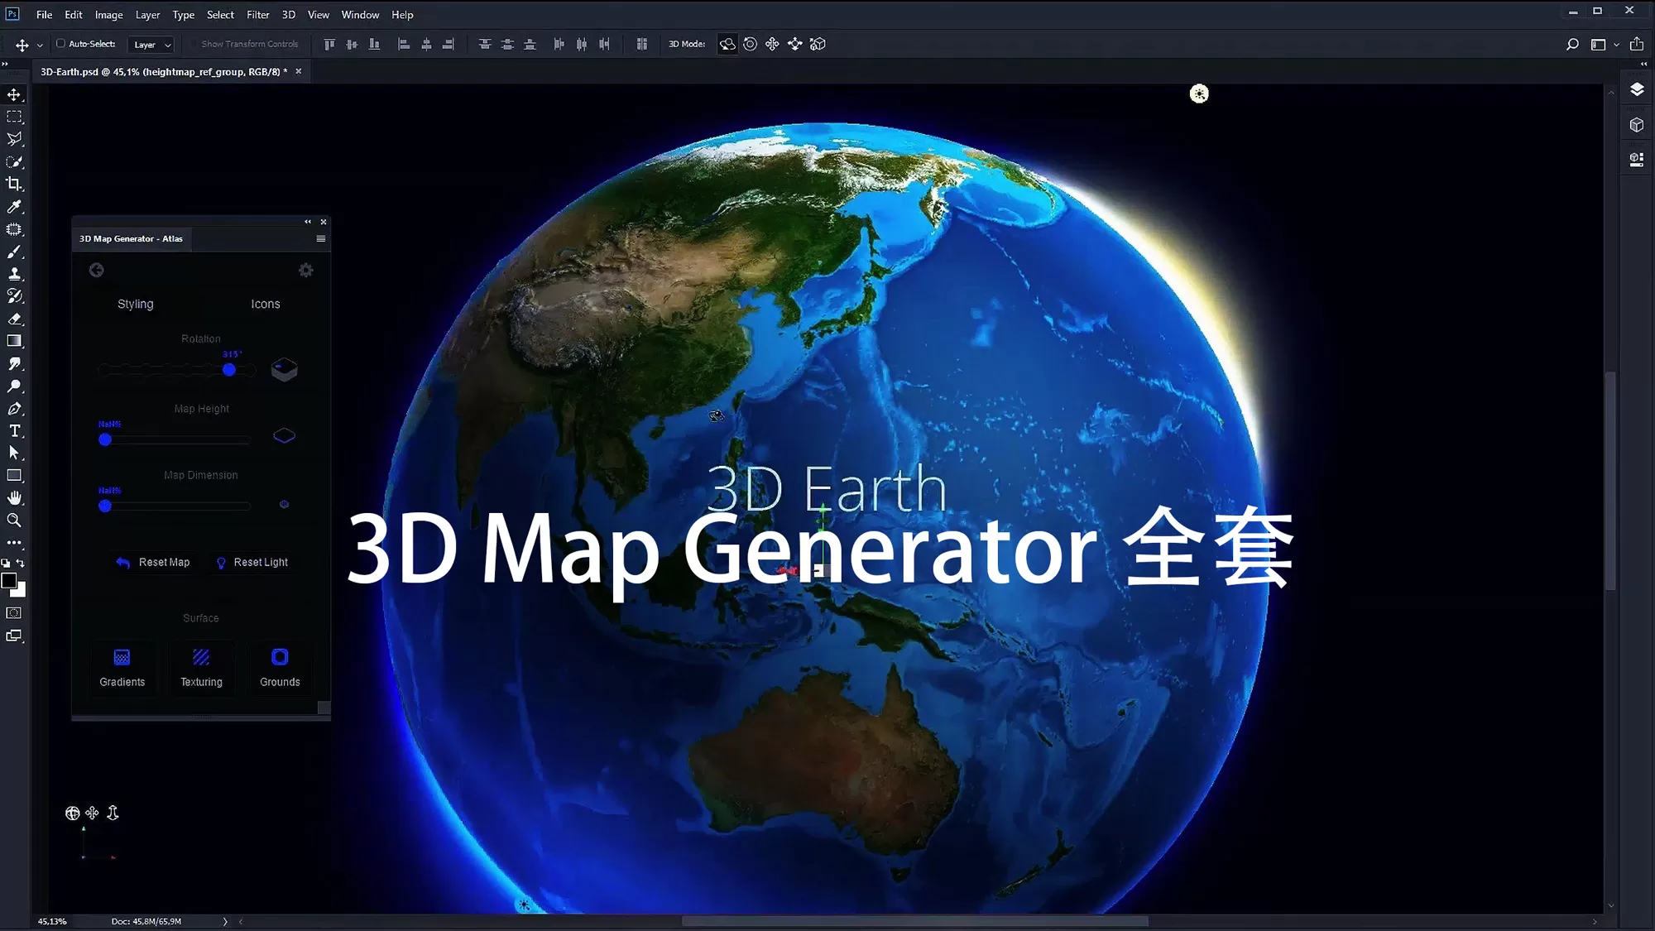Click Slide the 3D Camera mode icon

pyautogui.click(x=795, y=44)
